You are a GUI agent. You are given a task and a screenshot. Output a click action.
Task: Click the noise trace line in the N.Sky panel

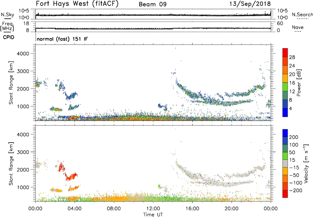[153, 15]
